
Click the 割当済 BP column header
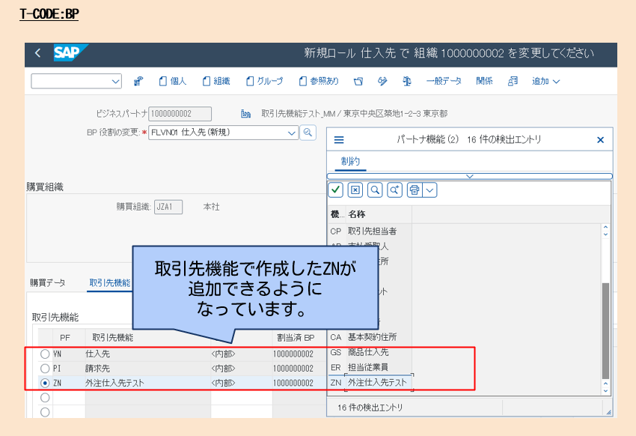pos(296,338)
